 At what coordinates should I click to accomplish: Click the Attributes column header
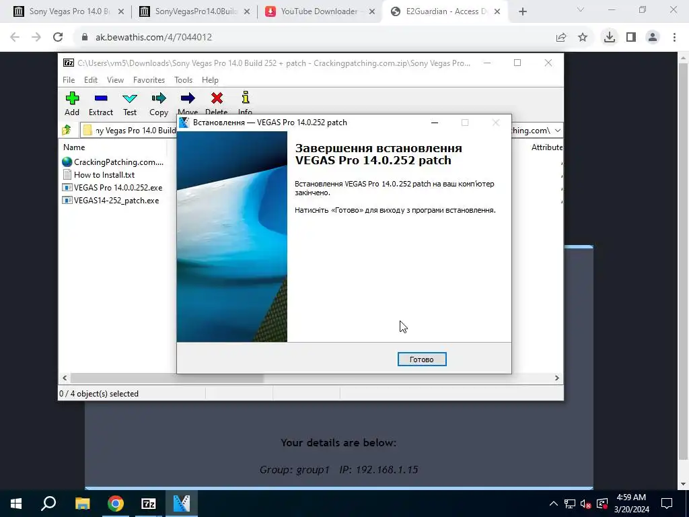click(x=546, y=147)
